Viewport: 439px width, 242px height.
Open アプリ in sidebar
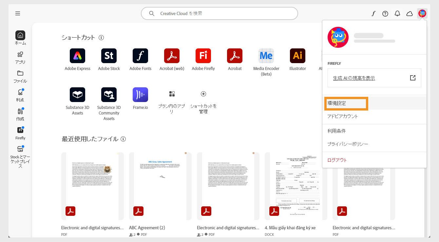(x=20, y=57)
